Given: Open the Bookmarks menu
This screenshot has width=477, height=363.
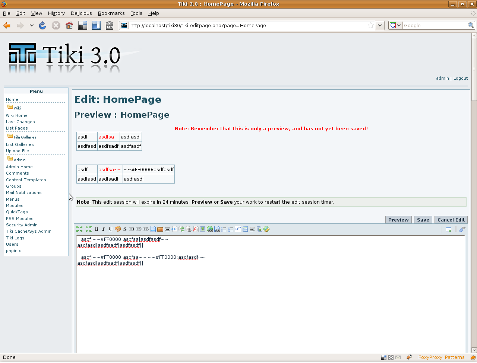Looking at the screenshot, I should click(111, 13).
